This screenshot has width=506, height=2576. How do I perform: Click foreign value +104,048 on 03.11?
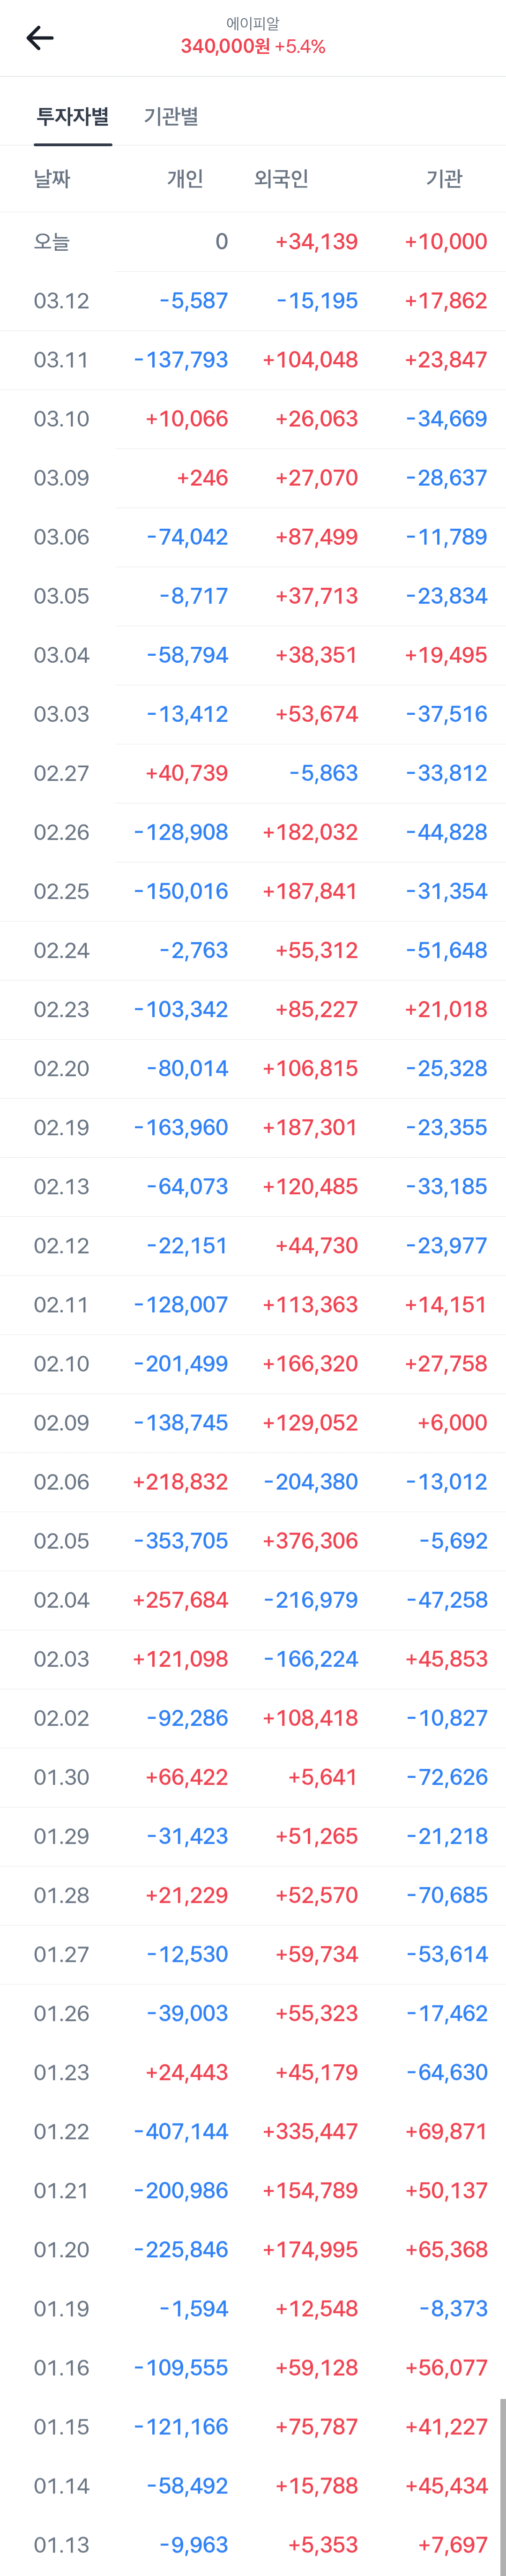(x=310, y=360)
